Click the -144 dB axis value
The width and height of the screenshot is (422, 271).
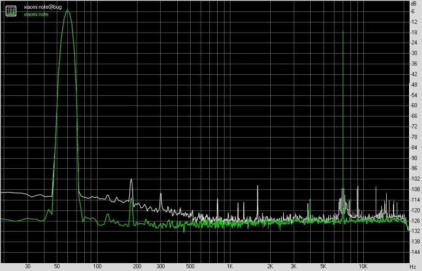415,252
